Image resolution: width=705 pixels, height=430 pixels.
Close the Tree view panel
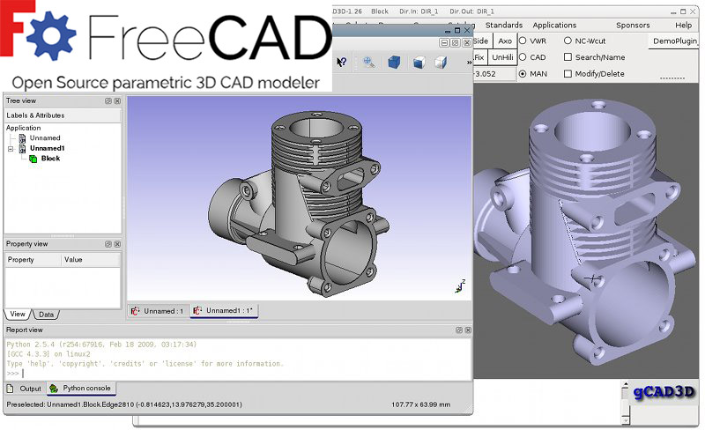[117, 100]
